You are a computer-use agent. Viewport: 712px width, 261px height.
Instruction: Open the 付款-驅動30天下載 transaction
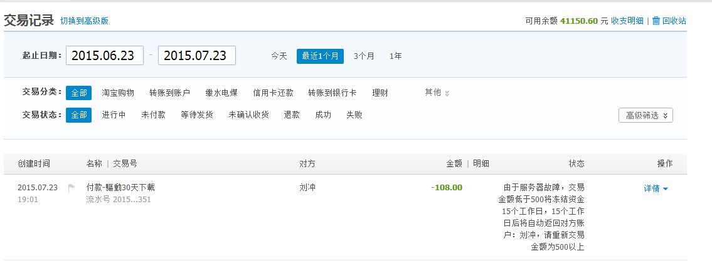click(120, 188)
